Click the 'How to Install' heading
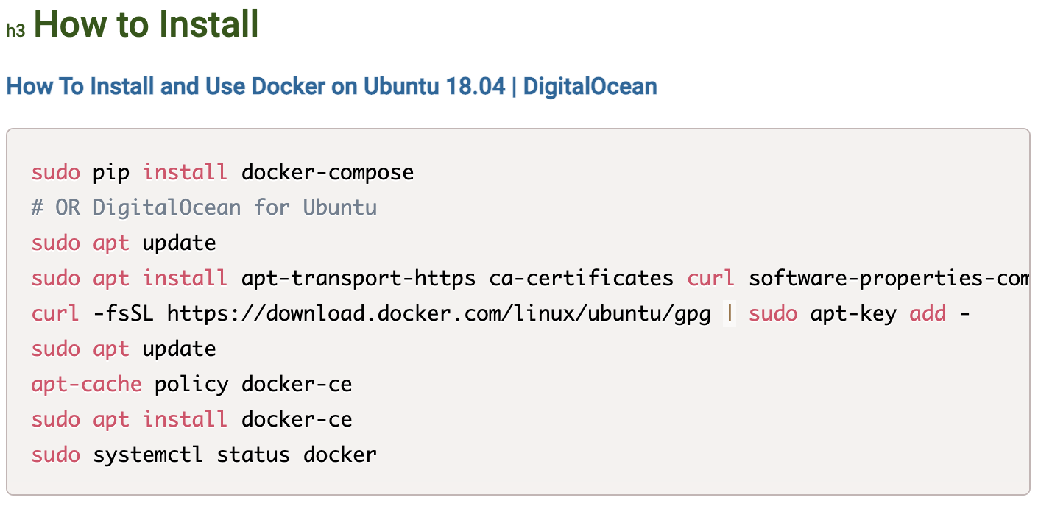1038x506 pixels. pyautogui.click(x=146, y=24)
